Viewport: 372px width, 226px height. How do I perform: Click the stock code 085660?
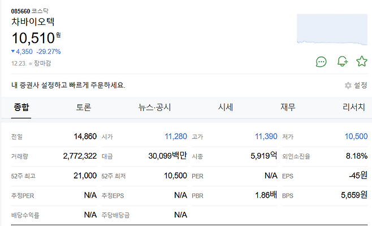point(20,11)
